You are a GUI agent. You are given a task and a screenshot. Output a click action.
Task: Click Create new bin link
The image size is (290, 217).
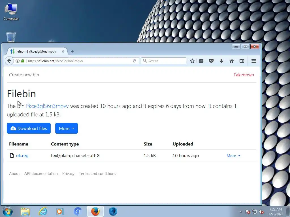[x=24, y=75]
